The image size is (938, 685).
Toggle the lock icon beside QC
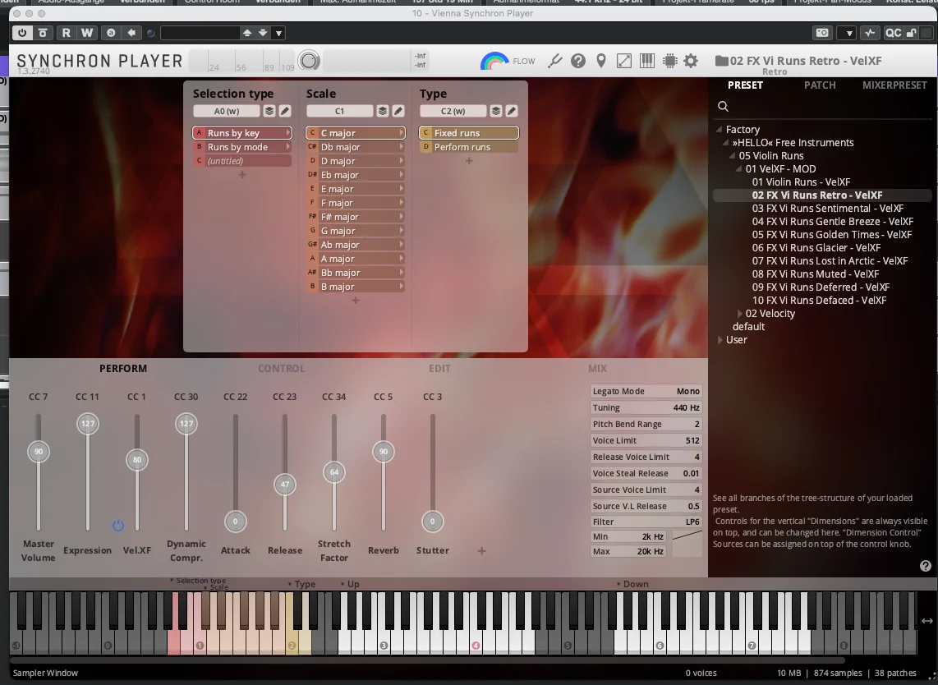pyautogui.click(x=910, y=33)
